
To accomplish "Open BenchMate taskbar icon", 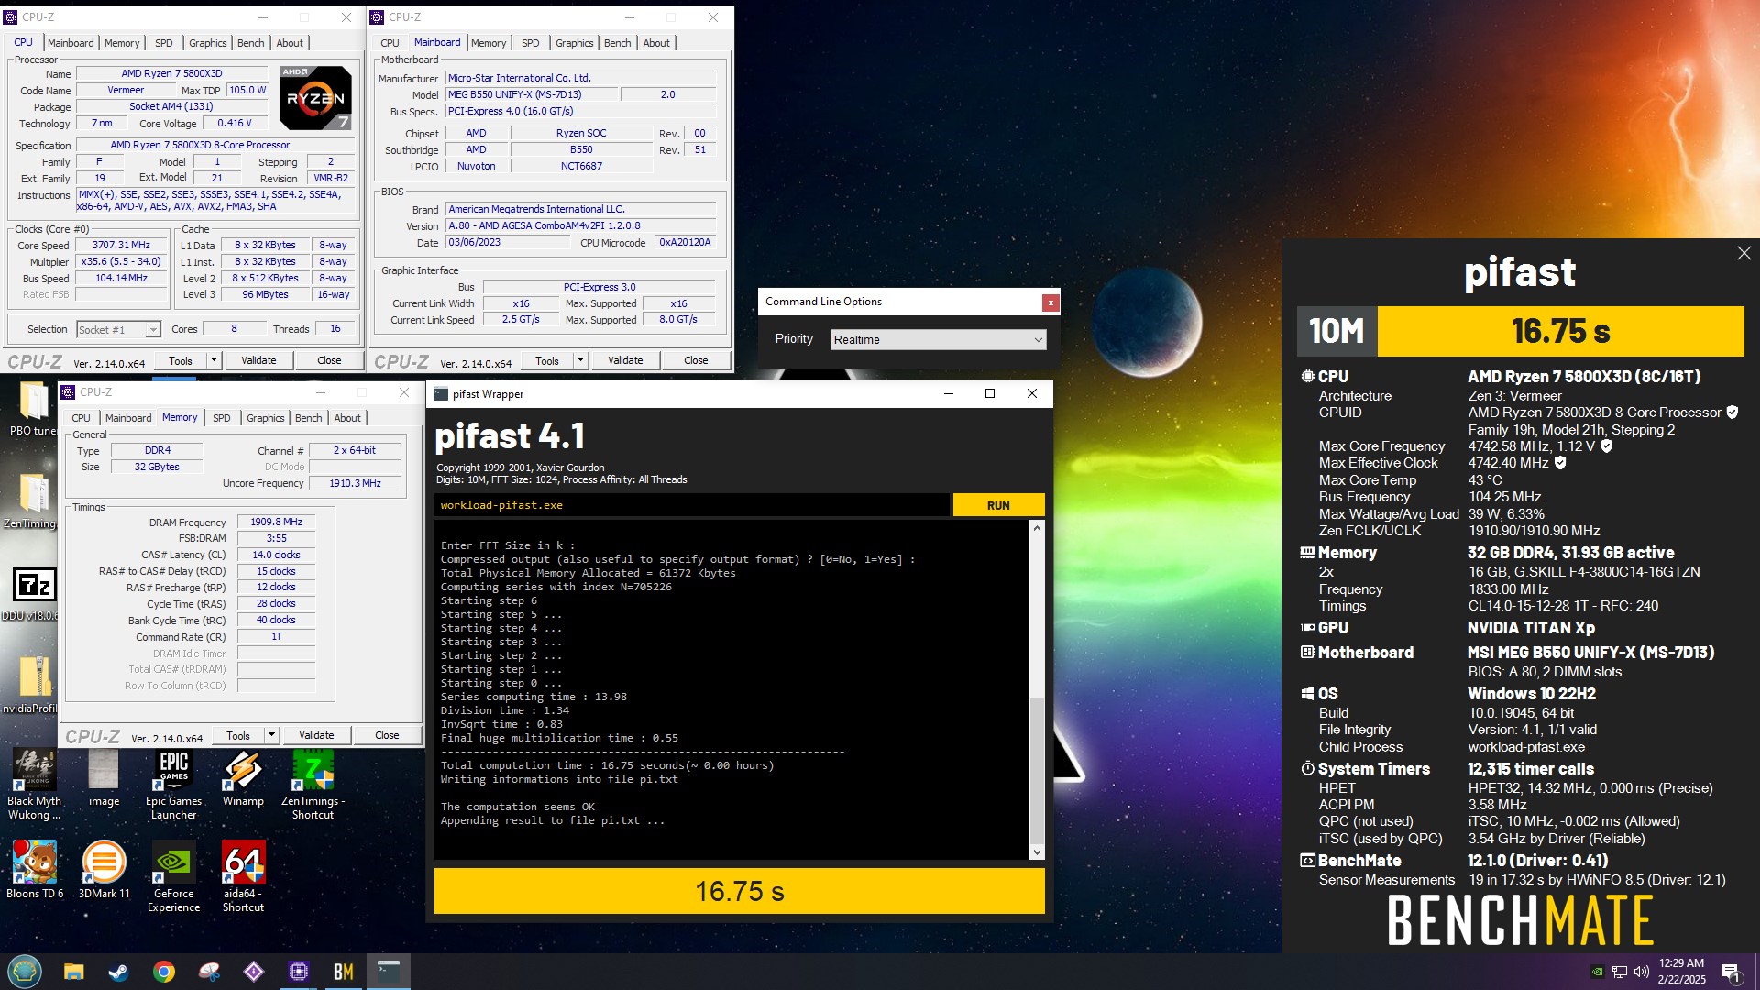I will click(344, 972).
